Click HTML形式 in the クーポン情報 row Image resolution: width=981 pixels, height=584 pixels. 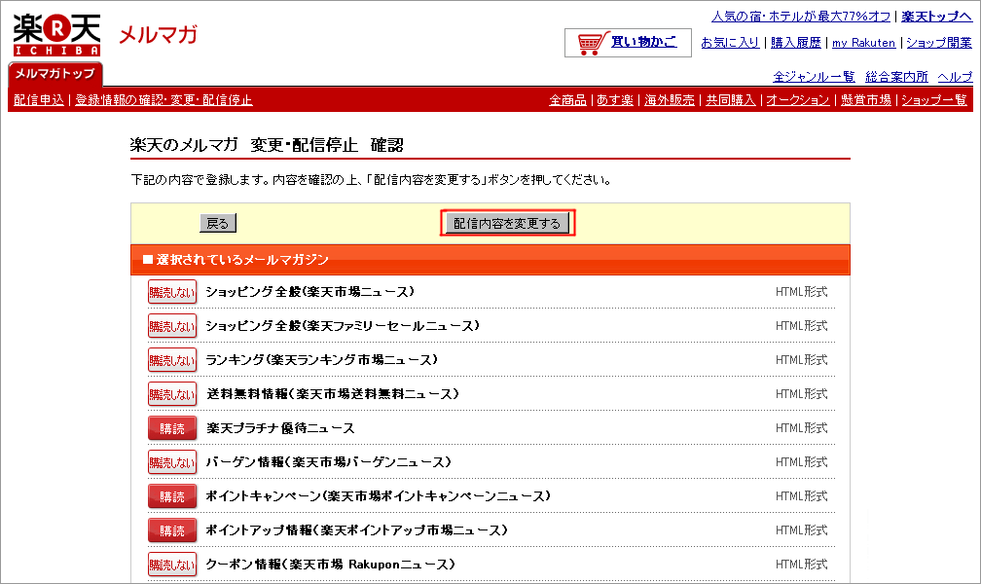point(802,564)
